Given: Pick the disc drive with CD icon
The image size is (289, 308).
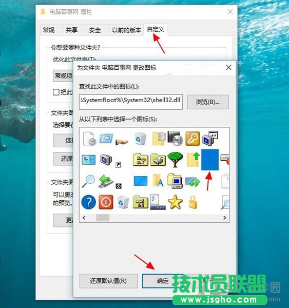Looking at the screenshot, I should click(175, 138).
